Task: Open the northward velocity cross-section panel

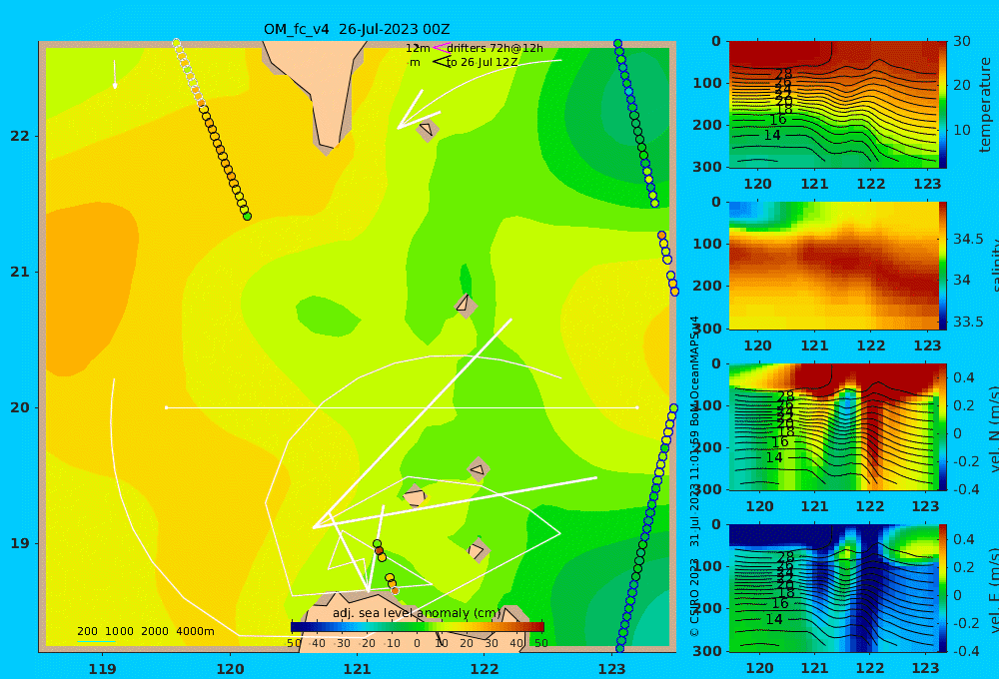Action: pos(833,426)
